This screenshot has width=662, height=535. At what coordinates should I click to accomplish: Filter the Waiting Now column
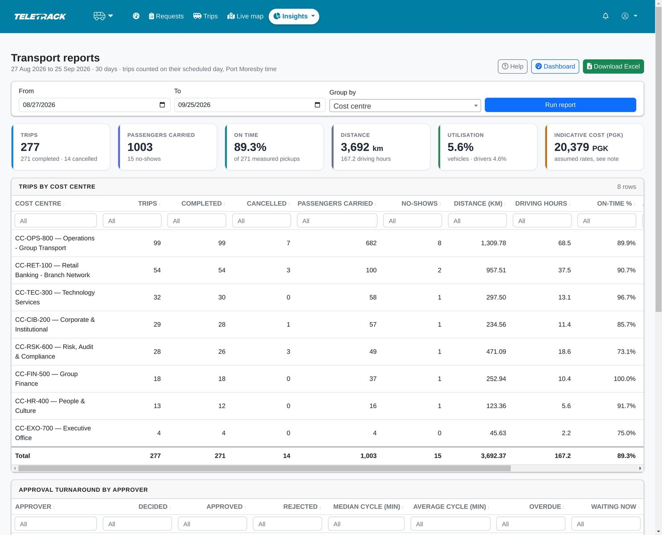(606, 524)
